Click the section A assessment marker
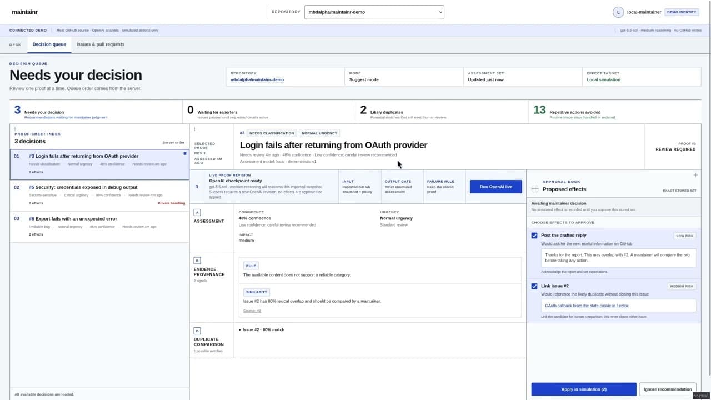 point(197,212)
